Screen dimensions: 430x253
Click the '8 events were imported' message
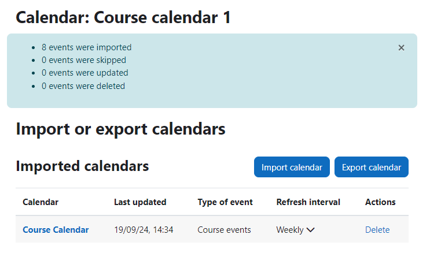pos(87,47)
